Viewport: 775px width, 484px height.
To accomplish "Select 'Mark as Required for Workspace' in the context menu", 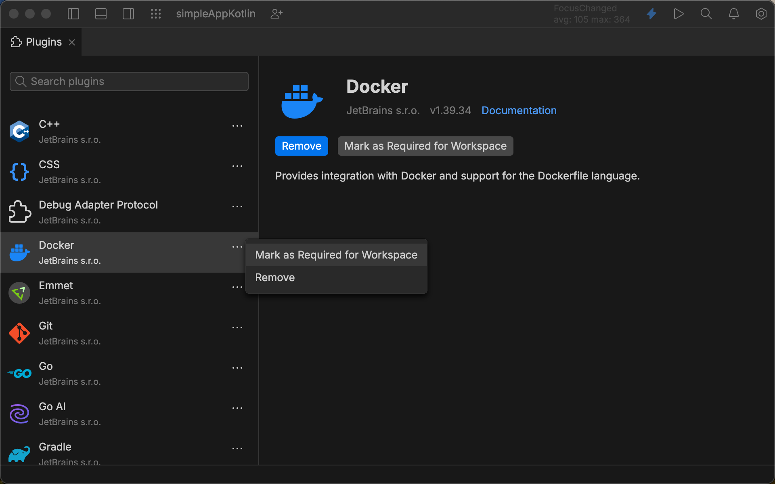I will click(x=336, y=255).
